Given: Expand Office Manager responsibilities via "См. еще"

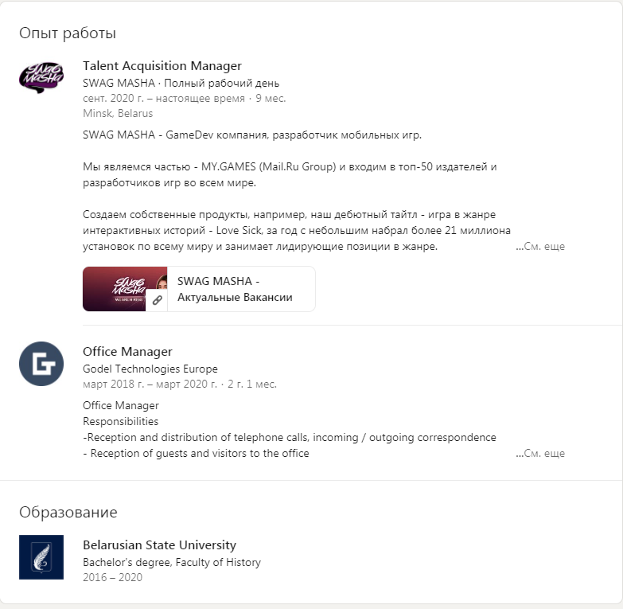Looking at the screenshot, I should coord(540,454).
